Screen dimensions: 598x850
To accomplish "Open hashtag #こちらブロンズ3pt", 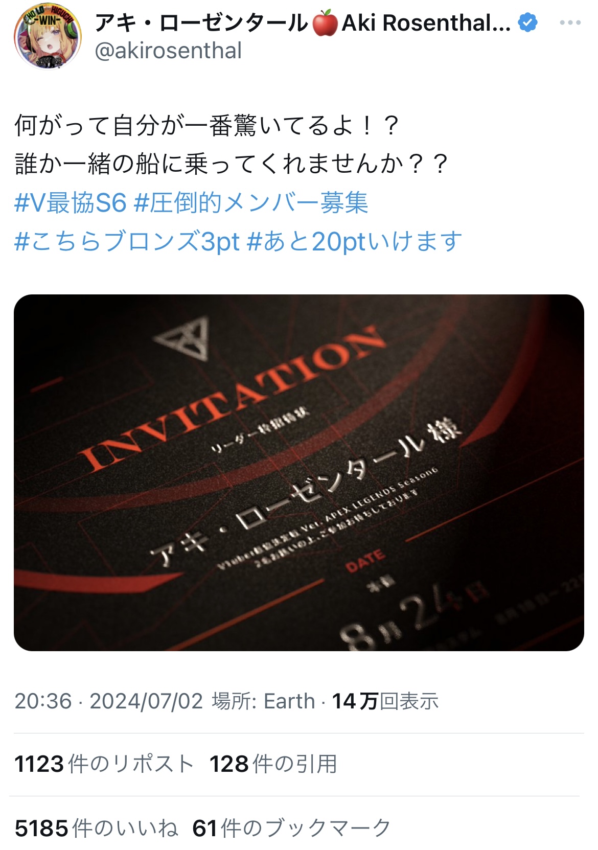I will pyautogui.click(x=127, y=241).
